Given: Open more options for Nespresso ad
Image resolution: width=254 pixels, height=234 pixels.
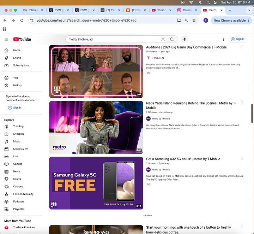Looking at the screenshot, I should click(x=242, y=227).
